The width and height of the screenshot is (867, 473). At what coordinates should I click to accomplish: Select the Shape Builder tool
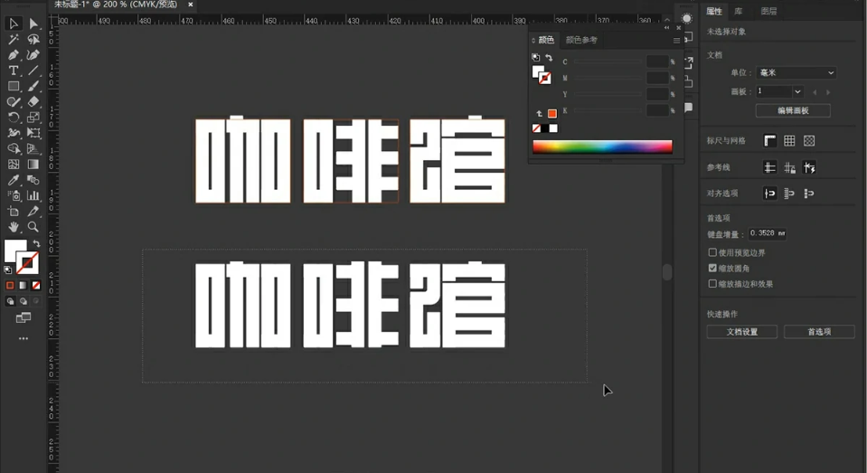pyautogui.click(x=14, y=149)
